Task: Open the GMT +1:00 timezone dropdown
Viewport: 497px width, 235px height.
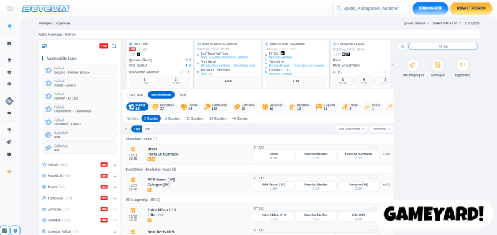Action: (x=447, y=23)
